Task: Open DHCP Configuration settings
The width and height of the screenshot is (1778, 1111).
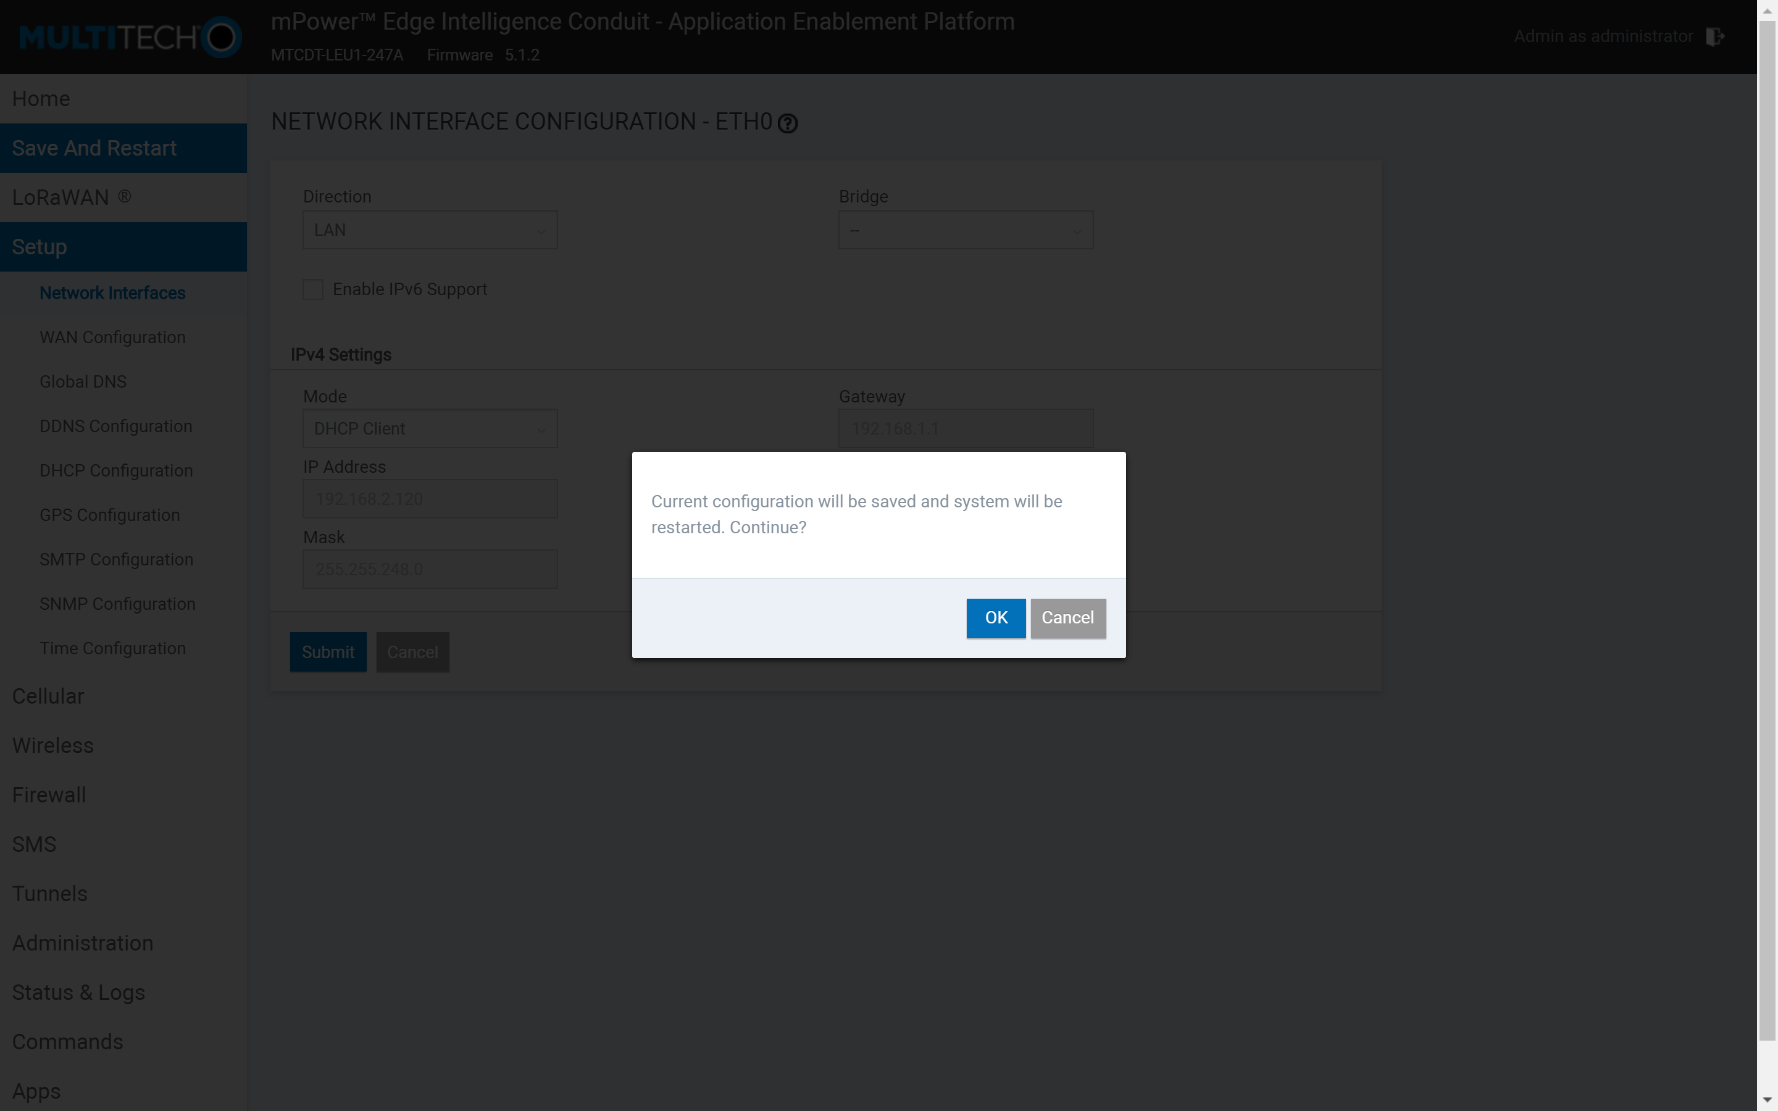Action: click(x=115, y=470)
